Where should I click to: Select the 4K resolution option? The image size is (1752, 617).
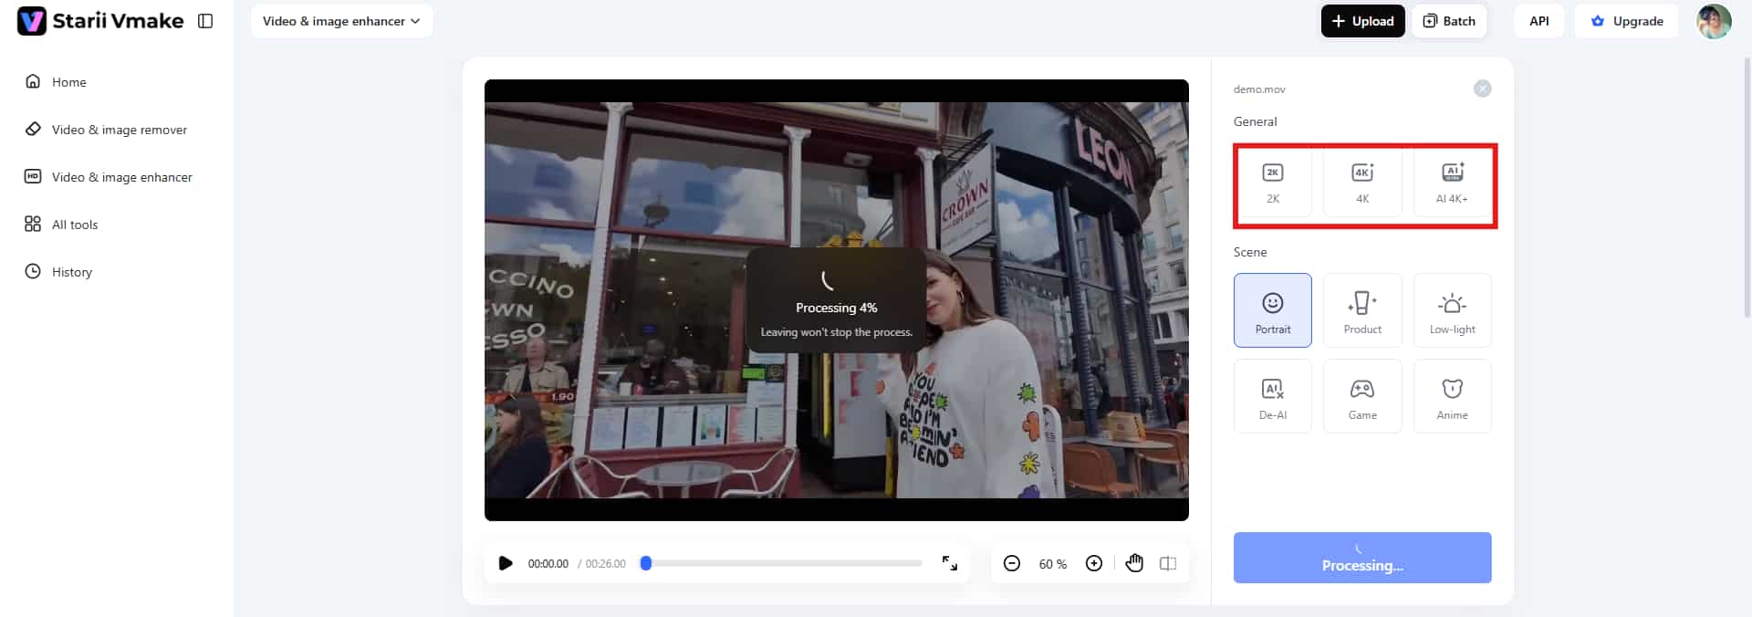pos(1362,183)
